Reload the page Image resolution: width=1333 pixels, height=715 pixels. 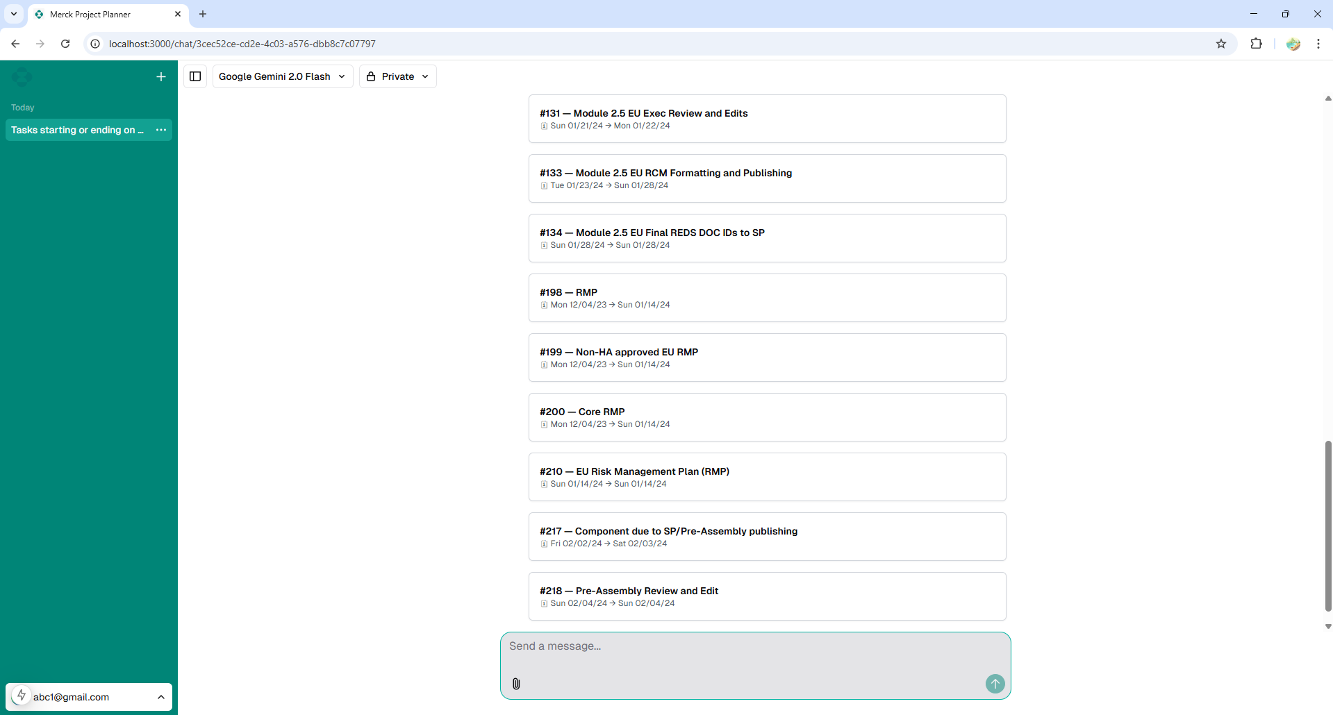pyautogui.click(x=65, y=44)
